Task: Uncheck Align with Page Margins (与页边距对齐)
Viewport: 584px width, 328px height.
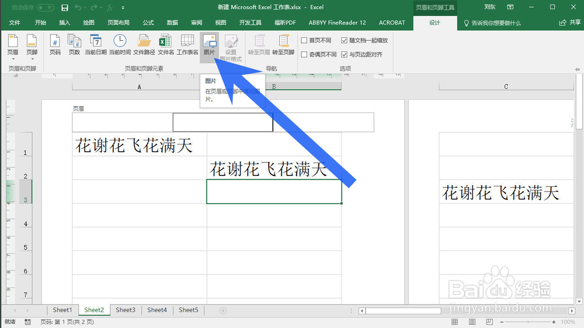Action: point(344,54)
